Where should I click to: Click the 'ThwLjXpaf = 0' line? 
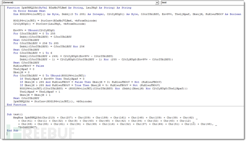pos(24,69)
